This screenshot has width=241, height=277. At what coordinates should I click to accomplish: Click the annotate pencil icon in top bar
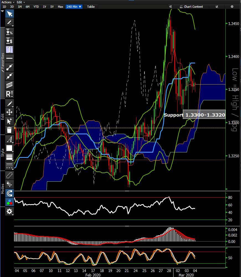(217, 7)
